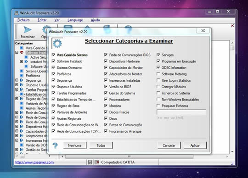The height and width of the screenshot is (178, 248).
Task: Click the Cancelar button
Action: click(x=169, y=145)
